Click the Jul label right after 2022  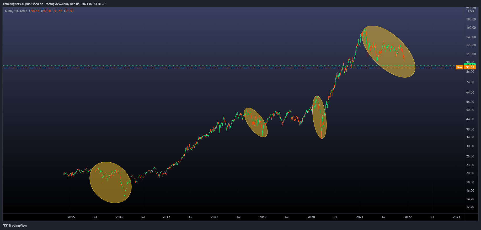tap(432, 217)
